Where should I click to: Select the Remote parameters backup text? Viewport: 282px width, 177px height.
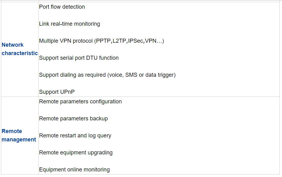pyautogui.click(x=73, y=119)
